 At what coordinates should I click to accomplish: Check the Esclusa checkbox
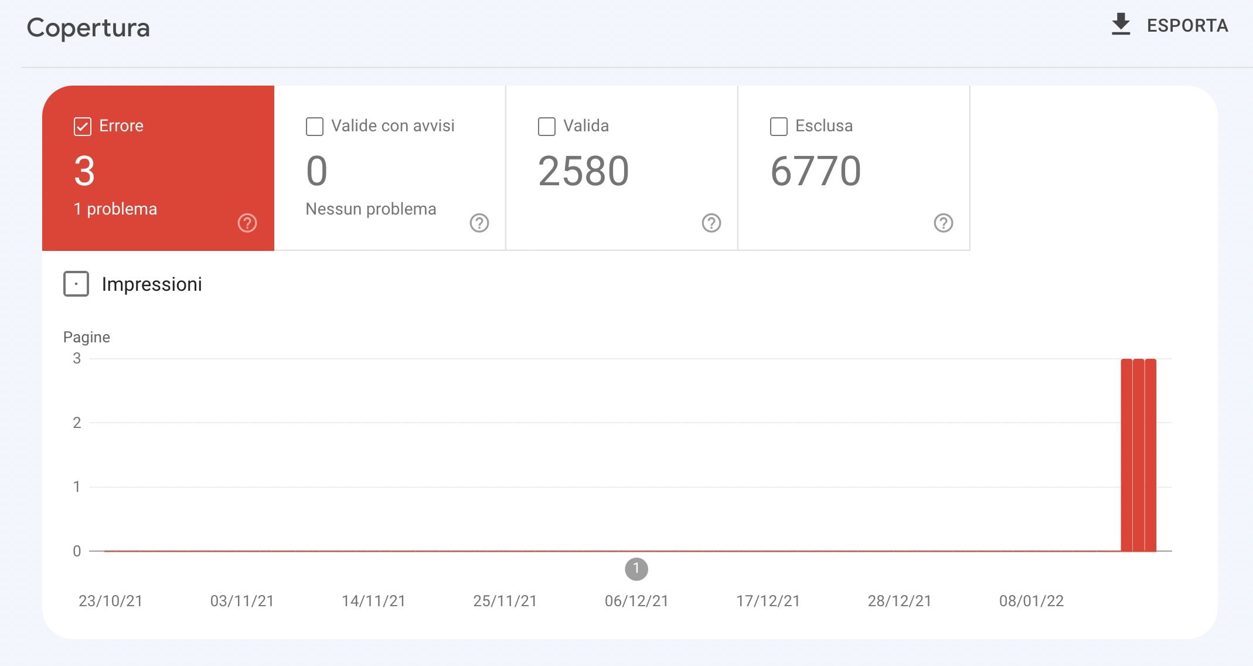pyautogui.click(x=779, y=127)
